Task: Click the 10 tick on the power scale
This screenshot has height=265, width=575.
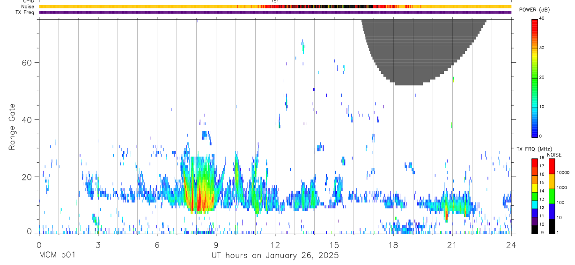Action: (542, 107)
